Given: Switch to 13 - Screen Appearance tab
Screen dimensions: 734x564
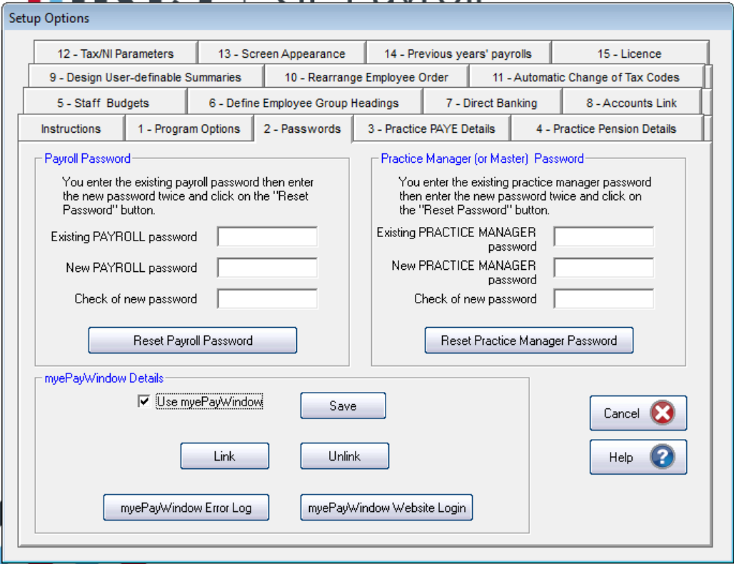Looking at the screenshot, I should click(x=281, y=54).
